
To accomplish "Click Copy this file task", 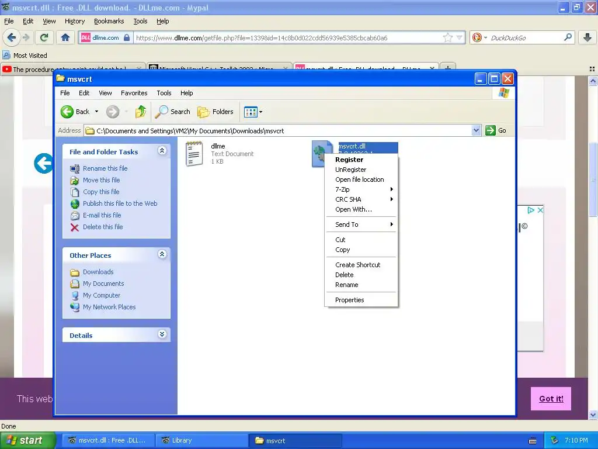I will [x=101, y=192].
